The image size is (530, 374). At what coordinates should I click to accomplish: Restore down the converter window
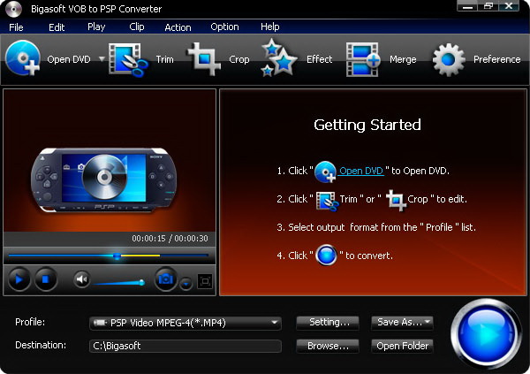pyautogui.click(x=488, y=6)
